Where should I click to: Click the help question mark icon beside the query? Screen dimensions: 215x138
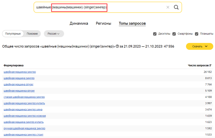click(117, 46)
